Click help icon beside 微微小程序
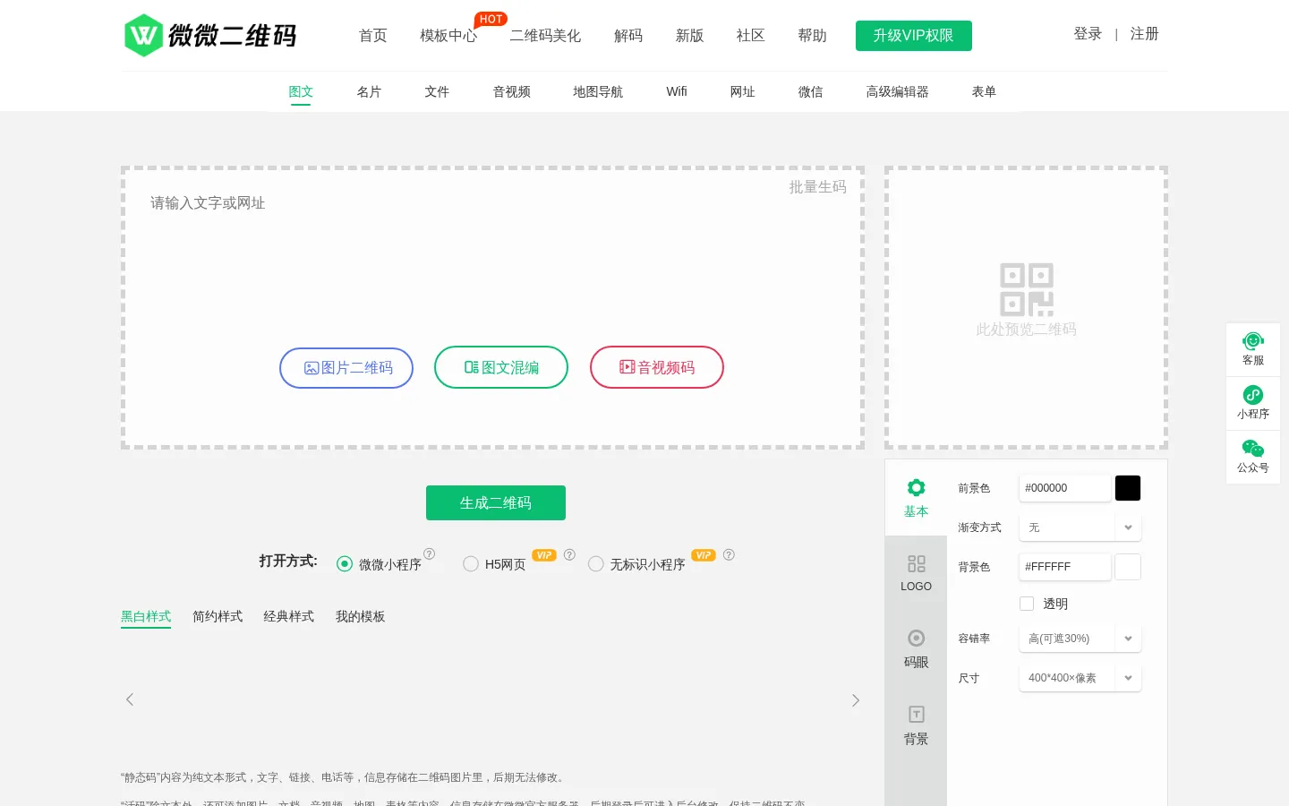 430,554
